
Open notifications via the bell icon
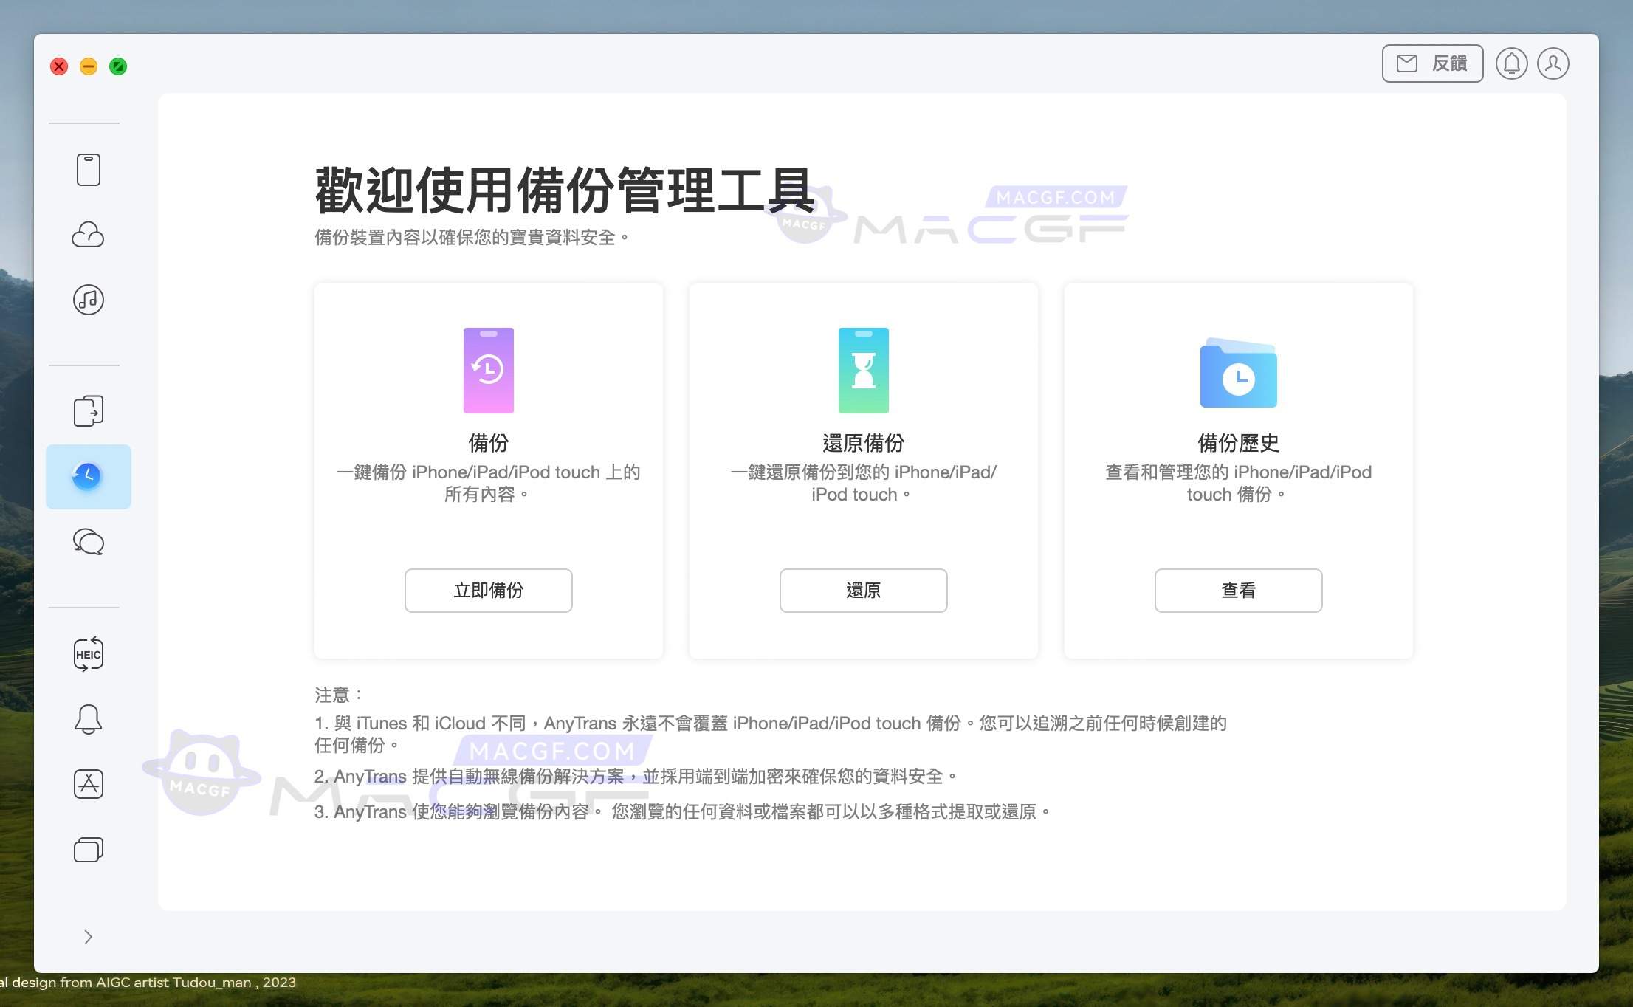(x=1511, y=63)
